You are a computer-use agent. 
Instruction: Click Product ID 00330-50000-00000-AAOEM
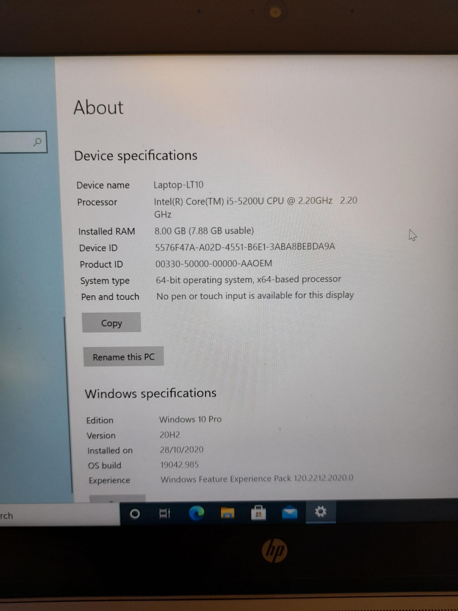(x=214, y=263)
